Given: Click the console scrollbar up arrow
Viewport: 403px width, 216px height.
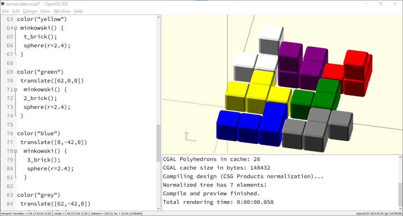Looking at the screenshot, I should [x=400, y=157].
